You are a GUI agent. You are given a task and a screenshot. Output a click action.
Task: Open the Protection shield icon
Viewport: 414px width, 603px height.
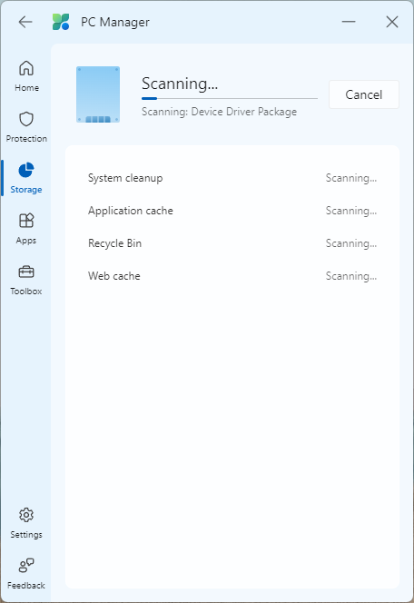click(x=26, y=119)
